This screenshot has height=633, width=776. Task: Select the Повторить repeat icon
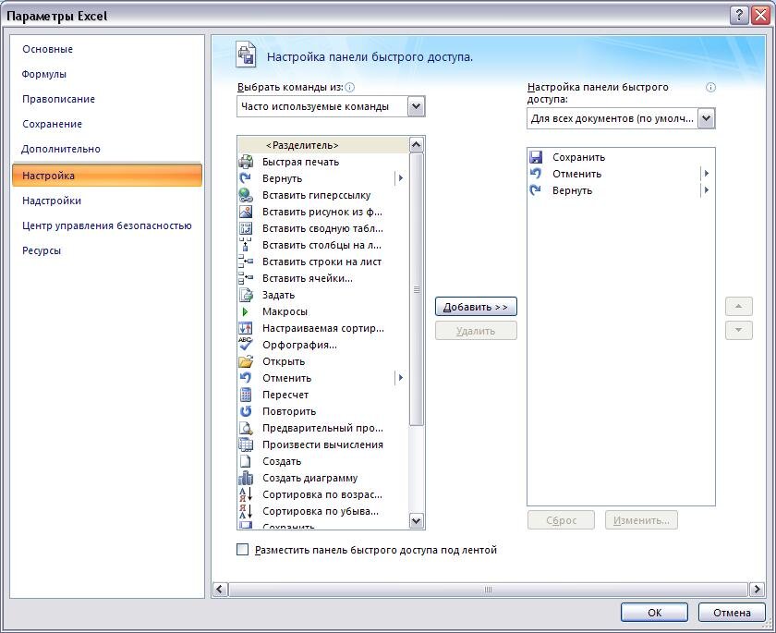tap(246, 411)
